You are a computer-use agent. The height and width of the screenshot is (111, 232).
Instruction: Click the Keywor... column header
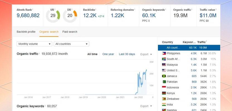coord(189,42)
